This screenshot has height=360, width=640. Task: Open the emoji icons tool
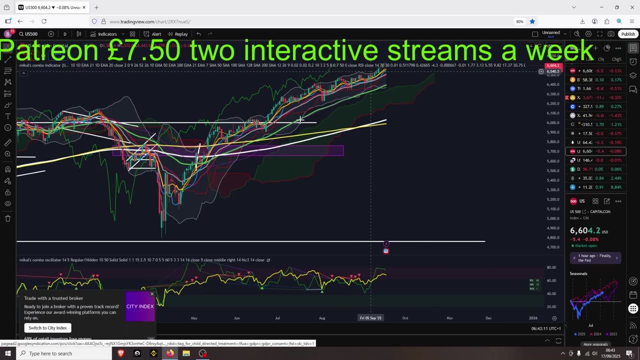[7, 127]
